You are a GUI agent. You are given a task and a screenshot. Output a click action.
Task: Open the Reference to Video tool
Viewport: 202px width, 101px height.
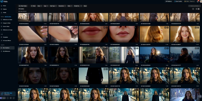pos(8,20)
